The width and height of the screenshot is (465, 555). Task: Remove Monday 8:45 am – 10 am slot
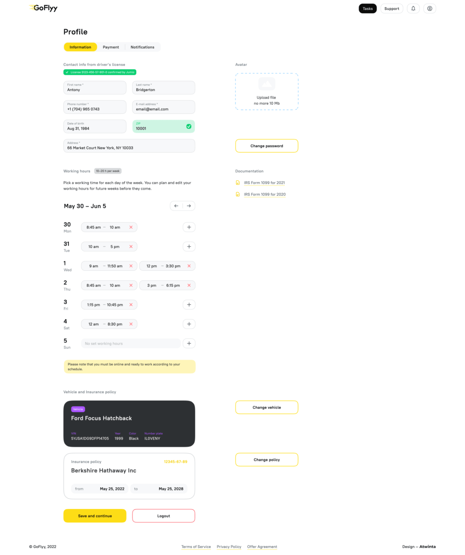pyautogui.click(x=131, y=227)
